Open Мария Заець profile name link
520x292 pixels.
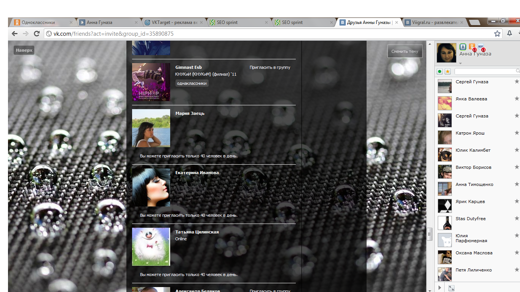coord(190,113)
